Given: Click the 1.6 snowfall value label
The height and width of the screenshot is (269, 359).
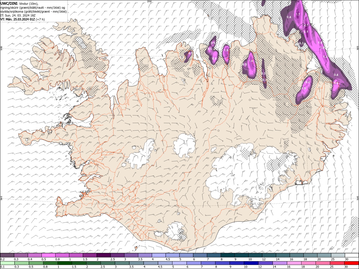Looking at the screenshot, I should [x=226, y=50].
